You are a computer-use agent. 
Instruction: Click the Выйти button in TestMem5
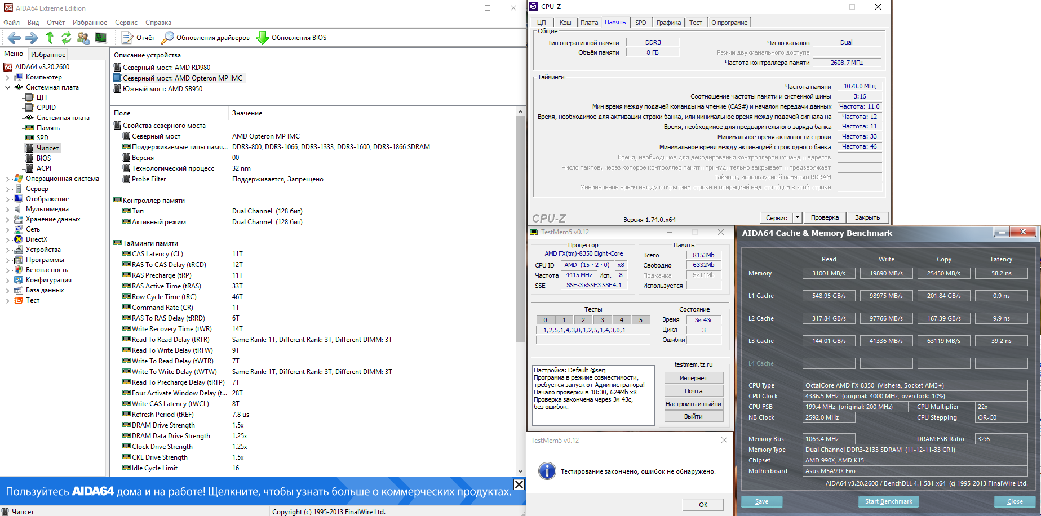coord(693,416)
